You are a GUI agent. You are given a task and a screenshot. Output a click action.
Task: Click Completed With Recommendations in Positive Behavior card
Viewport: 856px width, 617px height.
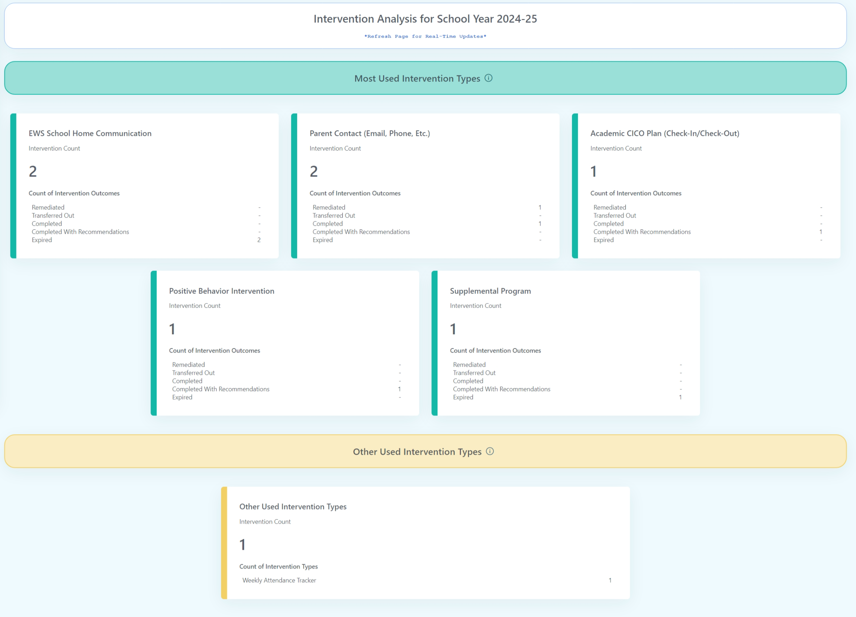221,389
